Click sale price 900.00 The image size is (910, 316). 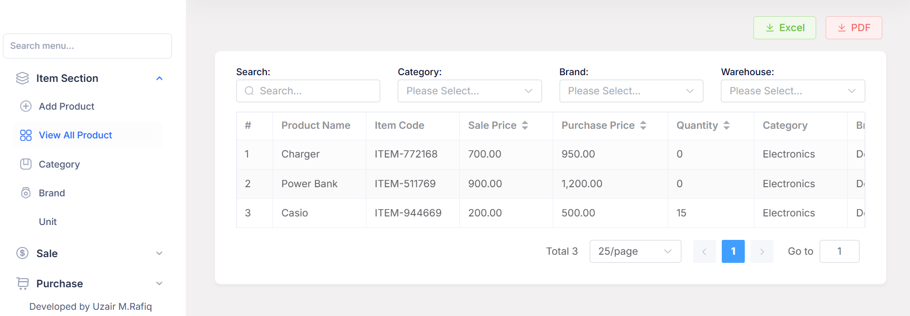(x=485, y=184)
